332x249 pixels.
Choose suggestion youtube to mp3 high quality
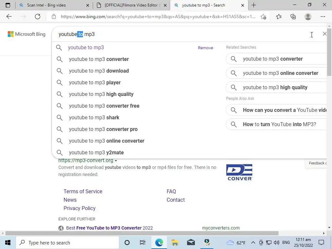click(136, 94)
